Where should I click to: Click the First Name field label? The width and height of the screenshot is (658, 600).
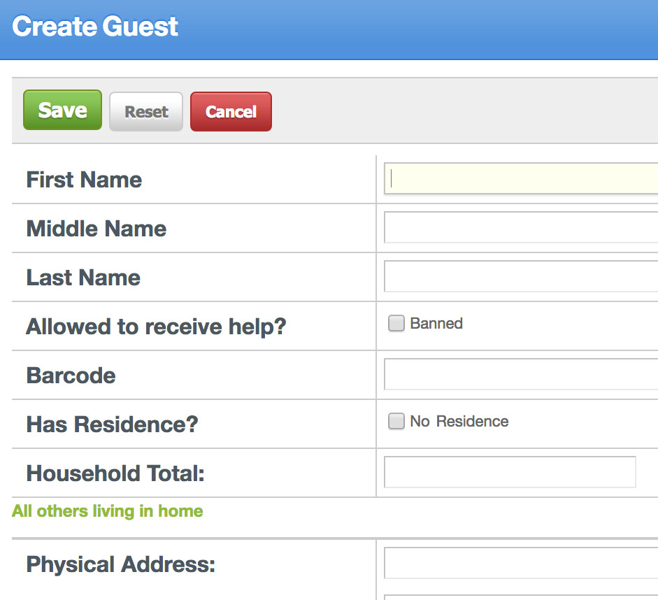[x=84, y=180]
